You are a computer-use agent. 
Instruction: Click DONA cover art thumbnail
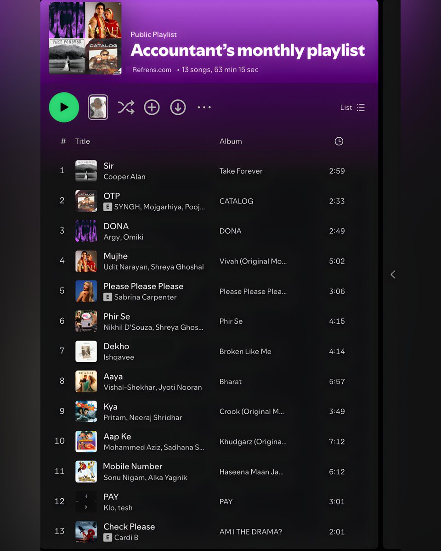[x=86, y=231]
